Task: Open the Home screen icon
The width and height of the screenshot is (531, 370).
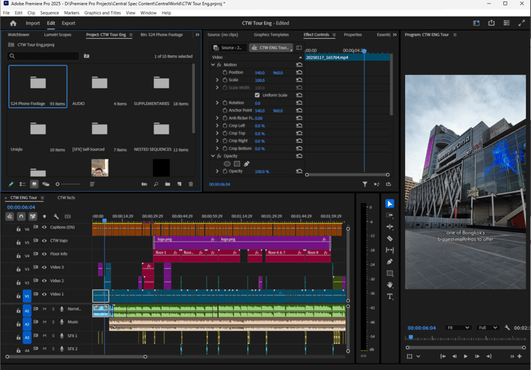Action: 12,23
